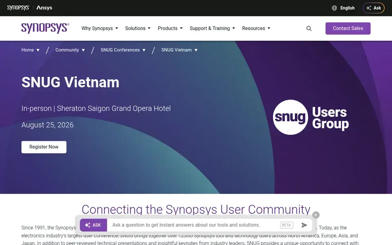Viewport: 392px width, 245px height.
Task: Click the Register Now button
Action: click(44, 147)
